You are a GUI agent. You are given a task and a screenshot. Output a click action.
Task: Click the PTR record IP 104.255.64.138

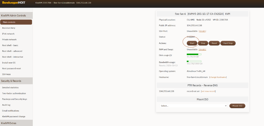point(167,91)
